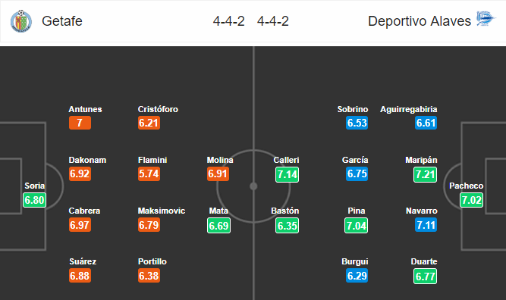The image size is (506, 300).
Task: Select Duarte's green 6.77 rating badge
Action: tap(425, 277)
